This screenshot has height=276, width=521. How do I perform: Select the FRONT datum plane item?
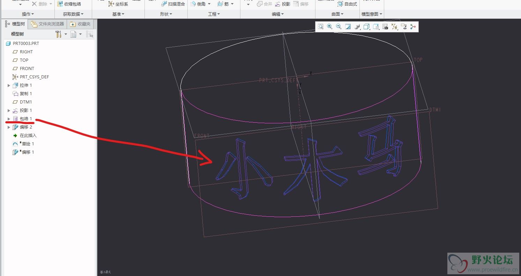(23, 69)
